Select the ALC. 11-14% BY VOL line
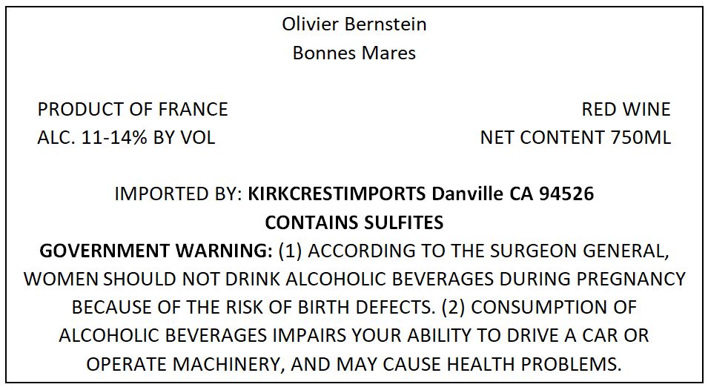The width and height of the screenshot is (708, 390). click(x=127, y=138)
